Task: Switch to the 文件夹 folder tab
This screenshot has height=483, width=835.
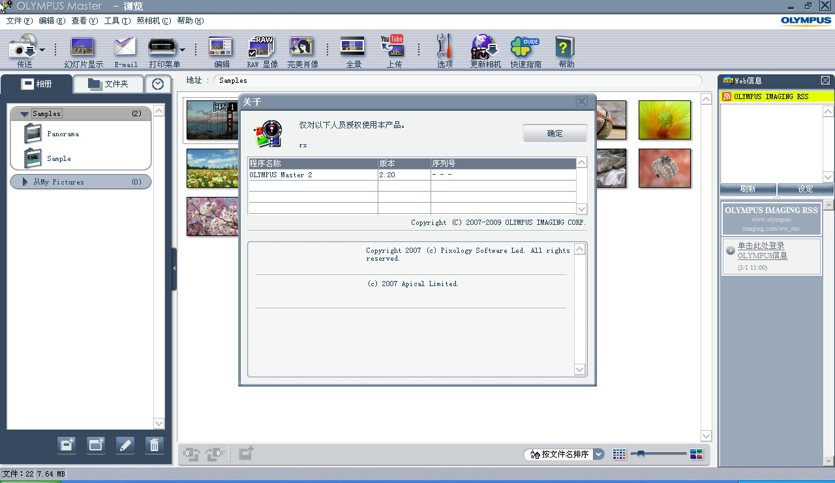Action: click(x=108, y=84)
